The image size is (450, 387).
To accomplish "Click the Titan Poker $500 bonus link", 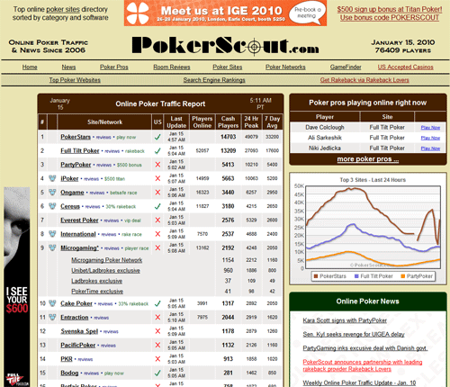I will (390, 9).
